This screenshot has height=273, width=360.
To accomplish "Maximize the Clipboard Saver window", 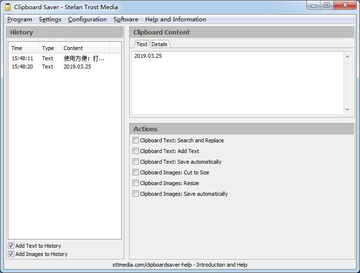I will [327, 5].
